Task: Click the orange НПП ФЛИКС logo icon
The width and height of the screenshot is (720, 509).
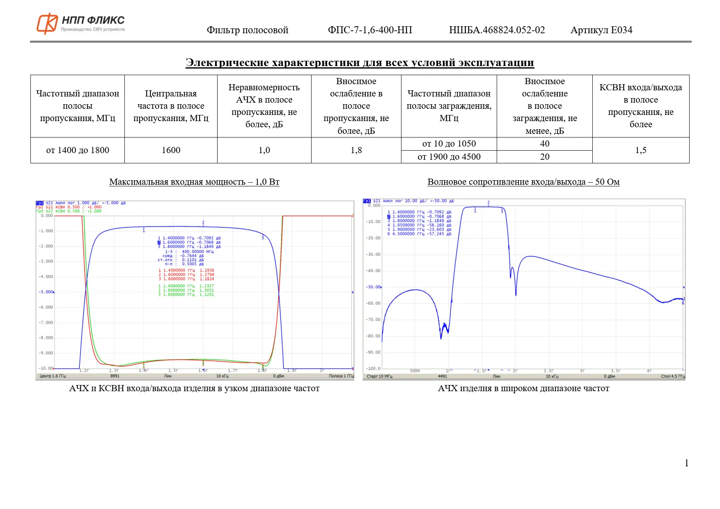Action: 47,23
